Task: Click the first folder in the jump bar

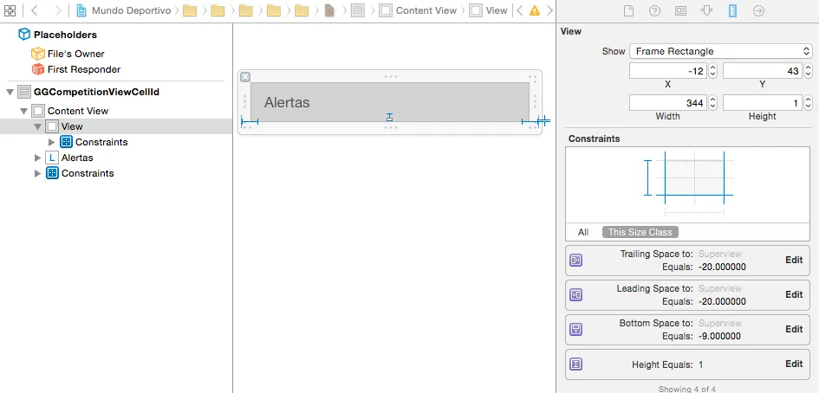Action: point(190,10)
